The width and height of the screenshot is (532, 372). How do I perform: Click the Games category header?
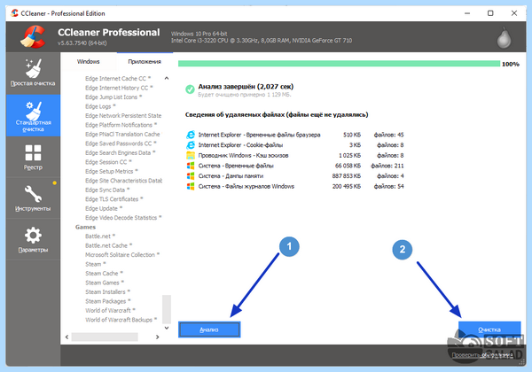pyautogui.click(x=85, y=227)
